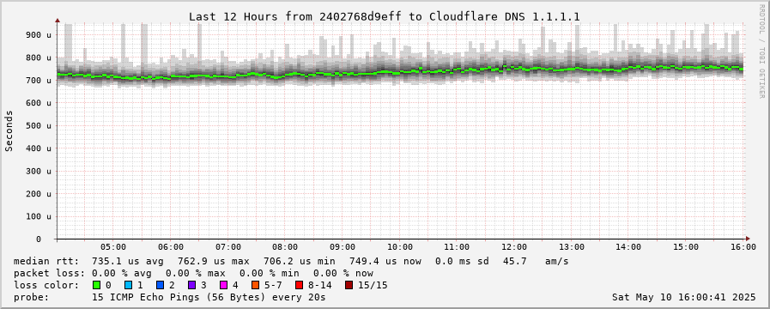Click the graph title mentioning Cloudflare DNS
The height and width of the screenshot is (309, 770).
(x=385, y=16)
